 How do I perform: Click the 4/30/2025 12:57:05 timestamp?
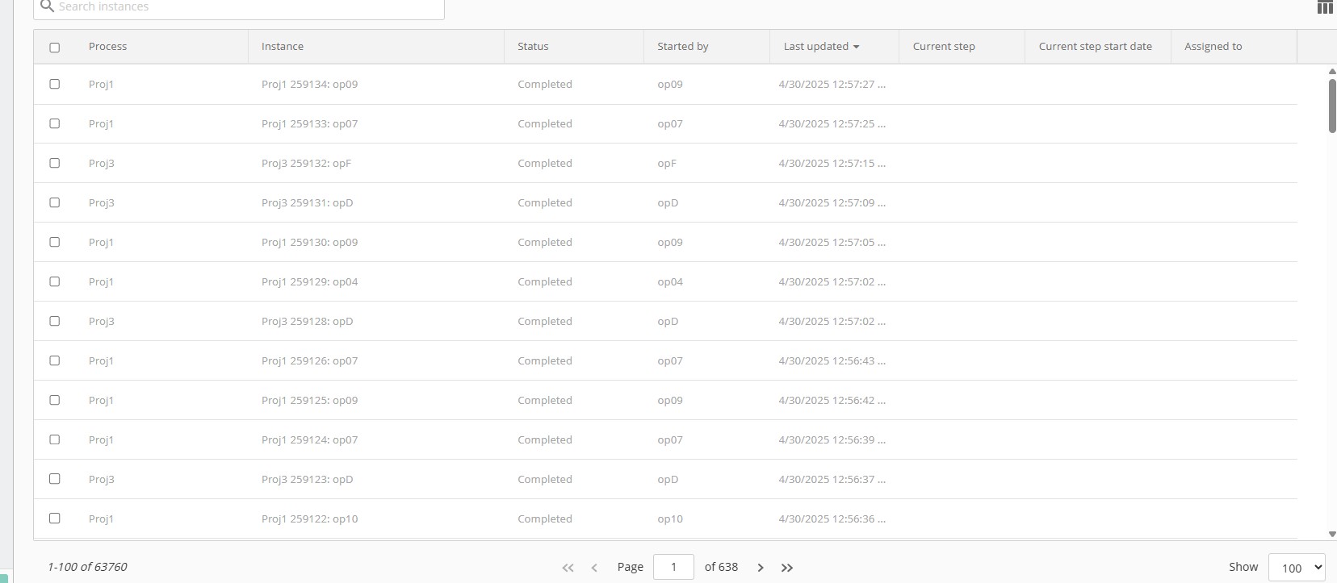(832, 242)
